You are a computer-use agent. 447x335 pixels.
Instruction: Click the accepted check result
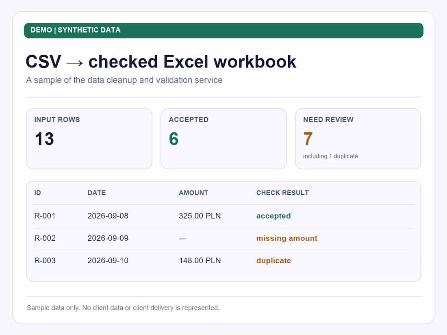273,216
